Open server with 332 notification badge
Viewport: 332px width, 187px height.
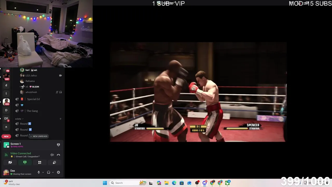tap(6, 102)
